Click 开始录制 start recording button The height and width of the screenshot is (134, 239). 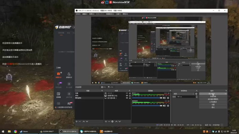[x=213, y=96]
